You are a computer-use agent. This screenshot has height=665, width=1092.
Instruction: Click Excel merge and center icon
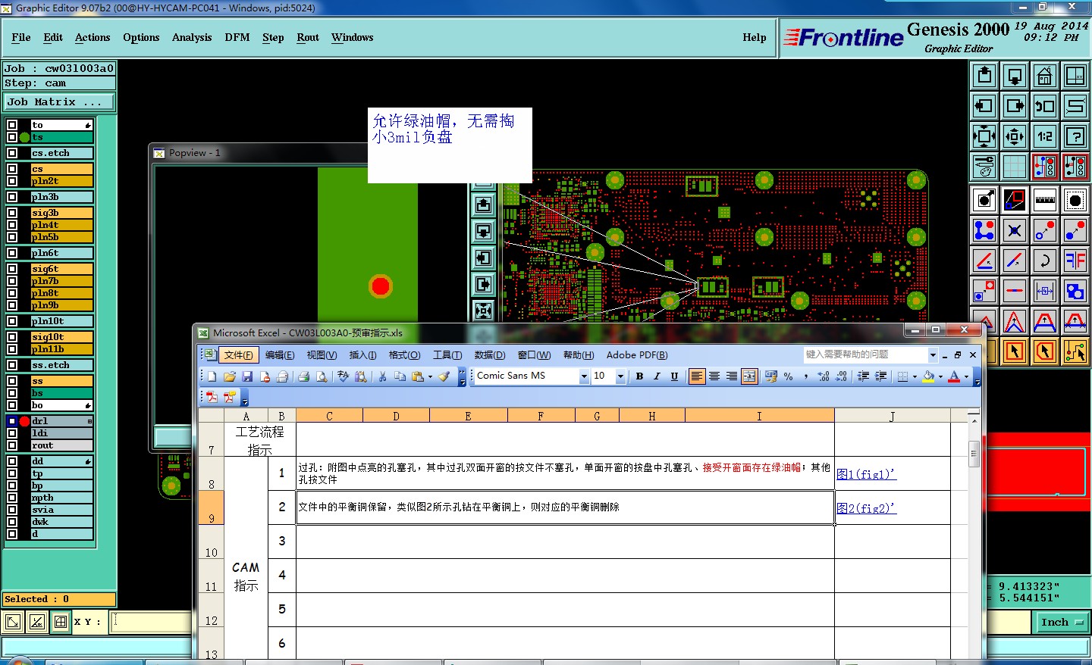pyautogui.click(x=749, y=376)
